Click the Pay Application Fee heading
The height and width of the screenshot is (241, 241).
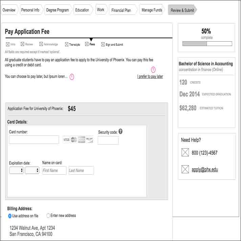[x=27, y=32]
